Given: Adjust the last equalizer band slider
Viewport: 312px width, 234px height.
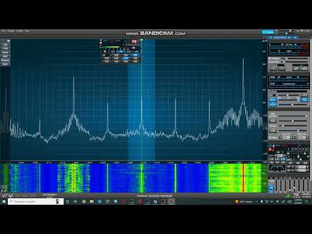Looking at the screenshot, I should coord(309,185).
